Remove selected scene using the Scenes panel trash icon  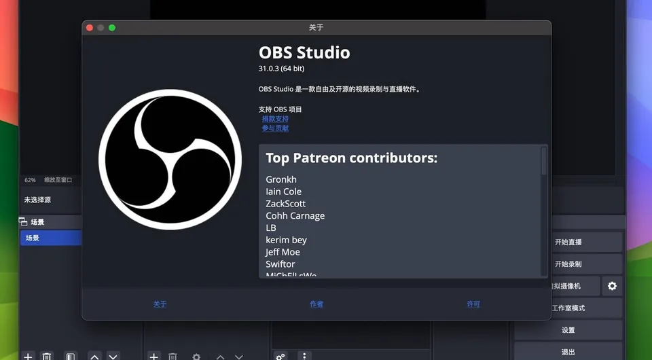[x=47, y=356]
